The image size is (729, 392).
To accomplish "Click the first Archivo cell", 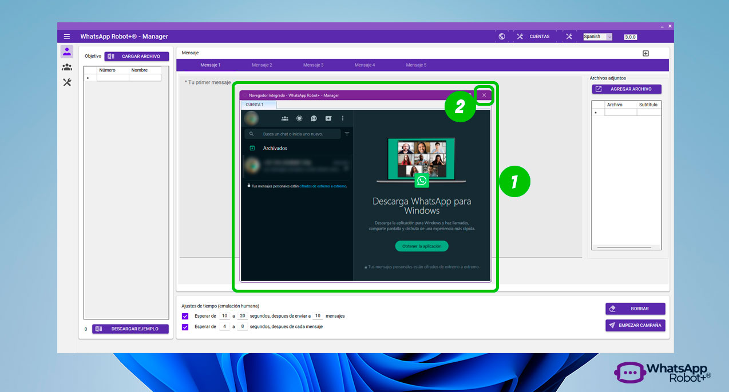I will [621, 113].
